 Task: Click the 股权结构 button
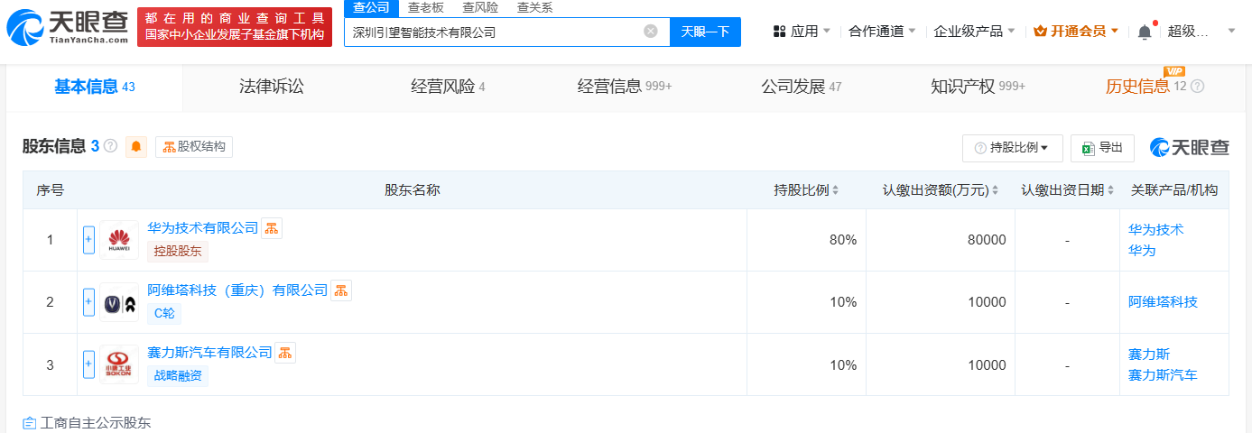(x=194, y=147)
